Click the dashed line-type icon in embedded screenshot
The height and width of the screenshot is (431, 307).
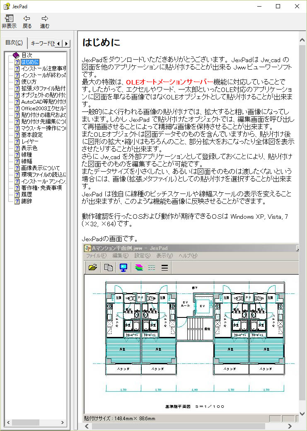coord(152,267)
